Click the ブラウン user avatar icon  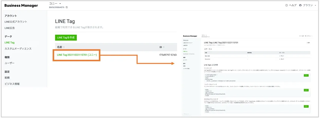click(x=300, y=5)
